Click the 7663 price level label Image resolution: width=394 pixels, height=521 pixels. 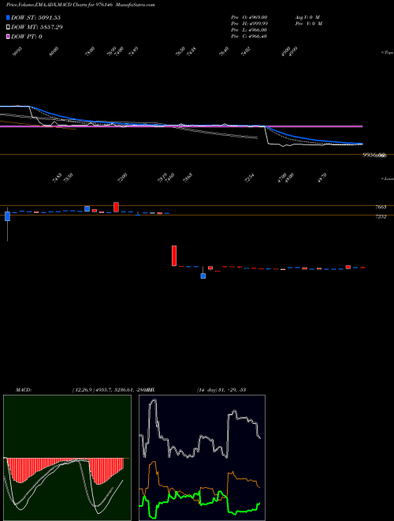pyautogui.click(x=381, y=208)
